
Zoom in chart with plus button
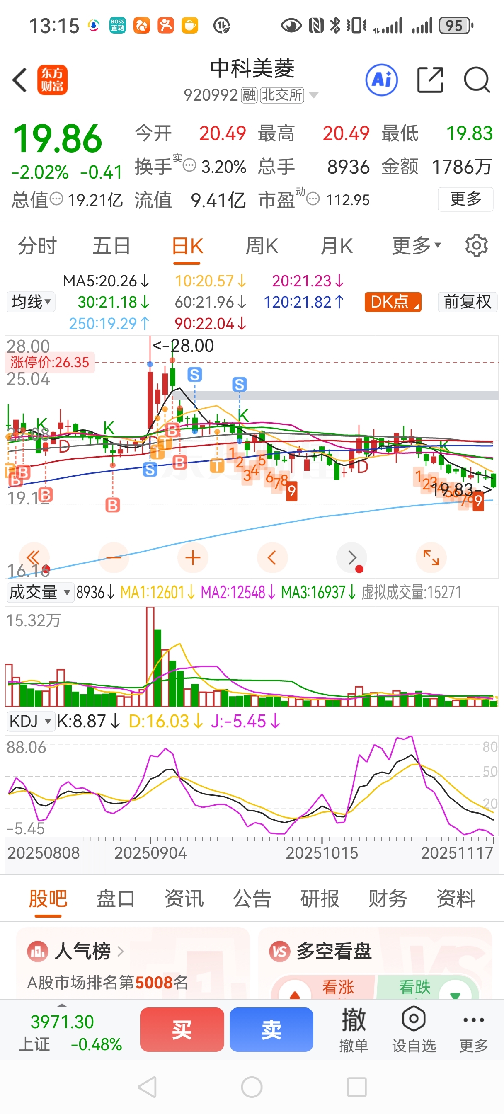[x=192, y=557]
